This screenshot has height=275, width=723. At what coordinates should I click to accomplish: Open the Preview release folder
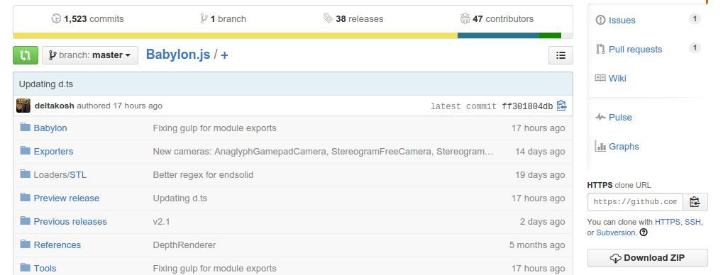tap(67, 198)
